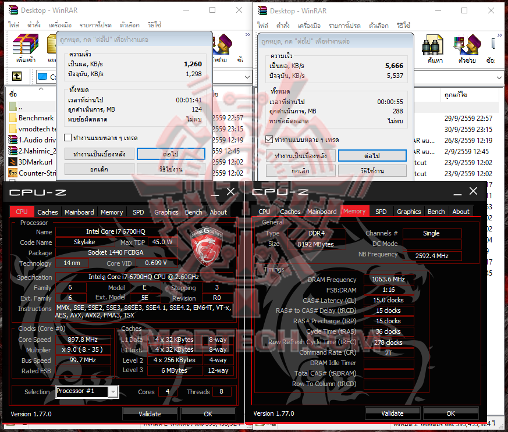Click the Wizard (ตัวช่วย) icon in right WinRAR
508x432 pixels.
(x=467, y=48)
